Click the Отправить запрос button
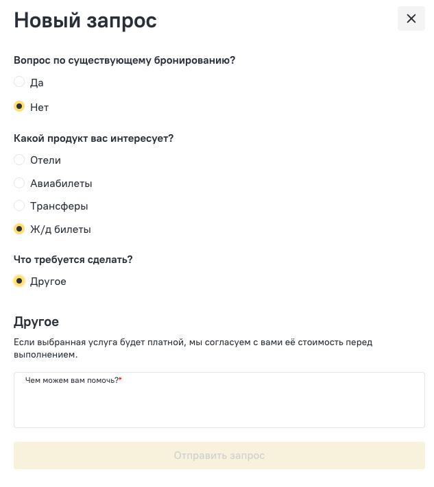 219,455
